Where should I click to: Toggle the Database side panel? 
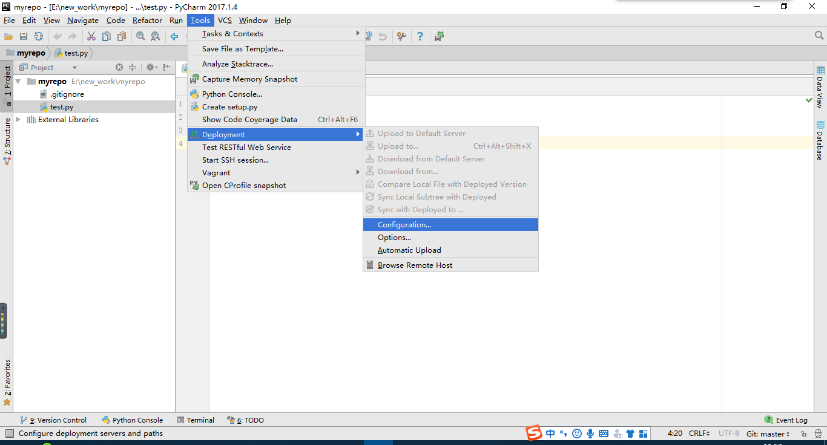click(x=820, y=141)
